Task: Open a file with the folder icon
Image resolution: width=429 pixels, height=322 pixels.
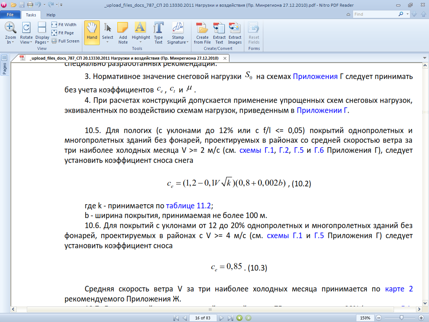Action: click(13, 5)
